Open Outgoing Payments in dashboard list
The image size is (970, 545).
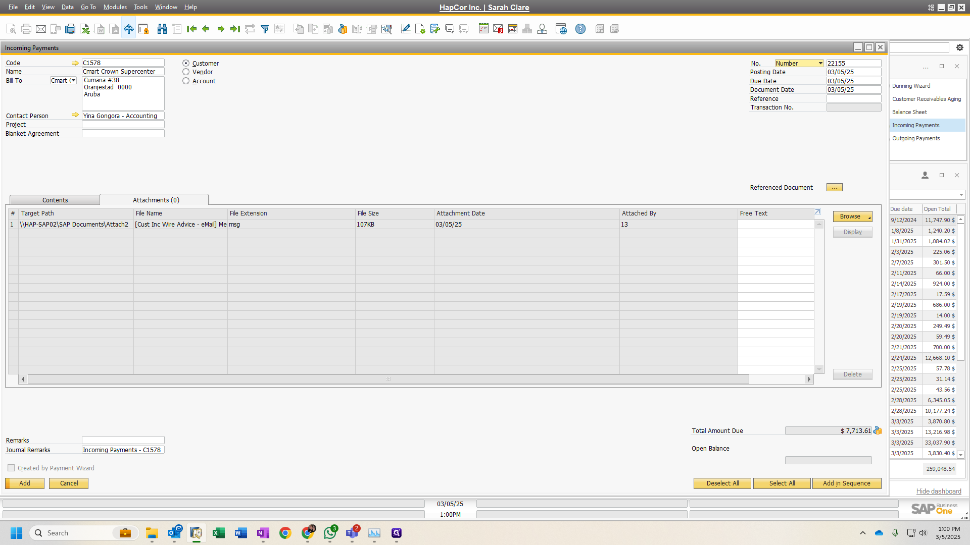[916, 138]
